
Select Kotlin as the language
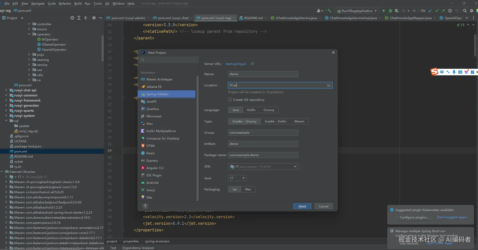pos(251,110)
